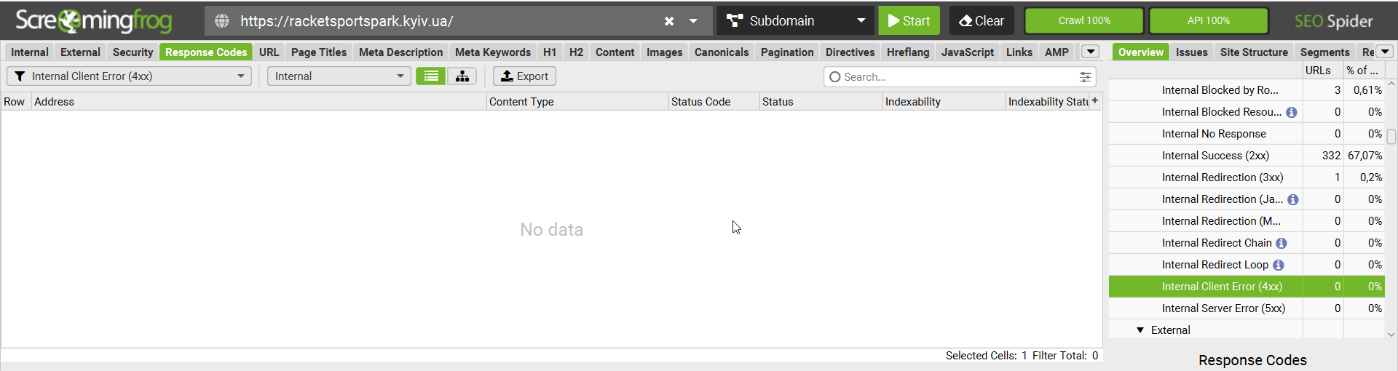Open the Hreflang tab
The height and width of the screenshot is (371, 1398).
coord(908,52)
